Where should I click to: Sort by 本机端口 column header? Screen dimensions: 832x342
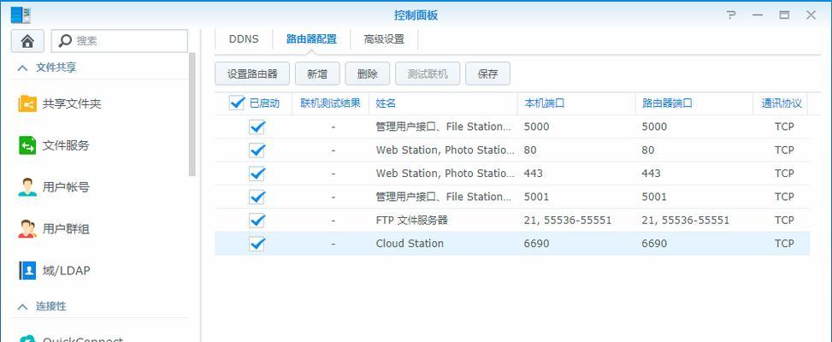coord(576,103)
